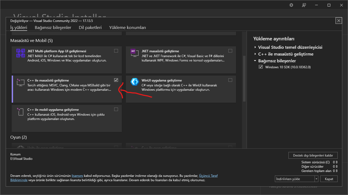
Task: Click the Yükleme ayrıntıları heading
Action: (x=274, y=39)
